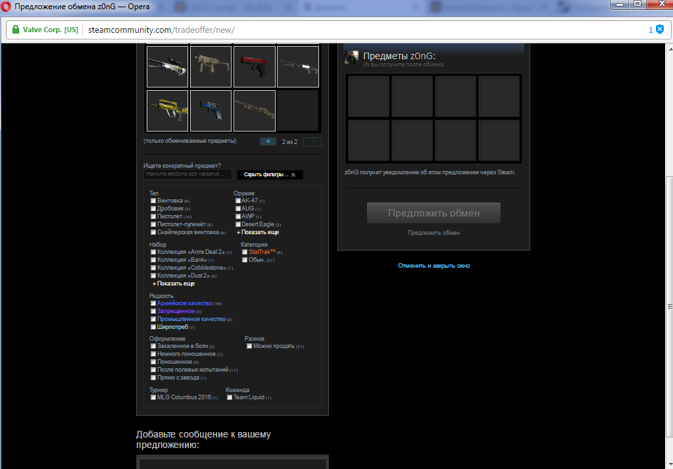Enable the Дробовик type filter

point(153,209)
